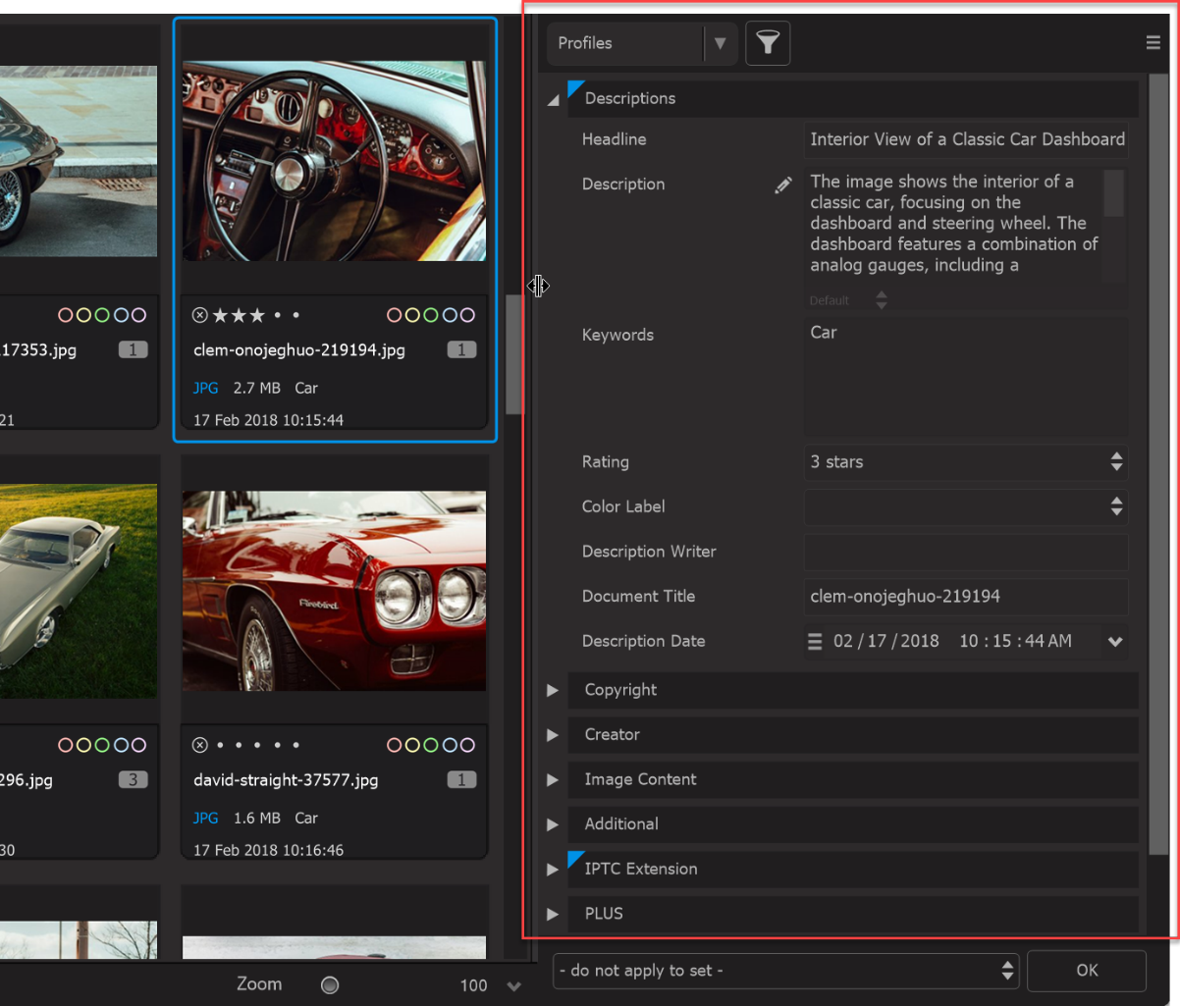Set blue color label on david-straight-37577.jpg

[450, 745]
